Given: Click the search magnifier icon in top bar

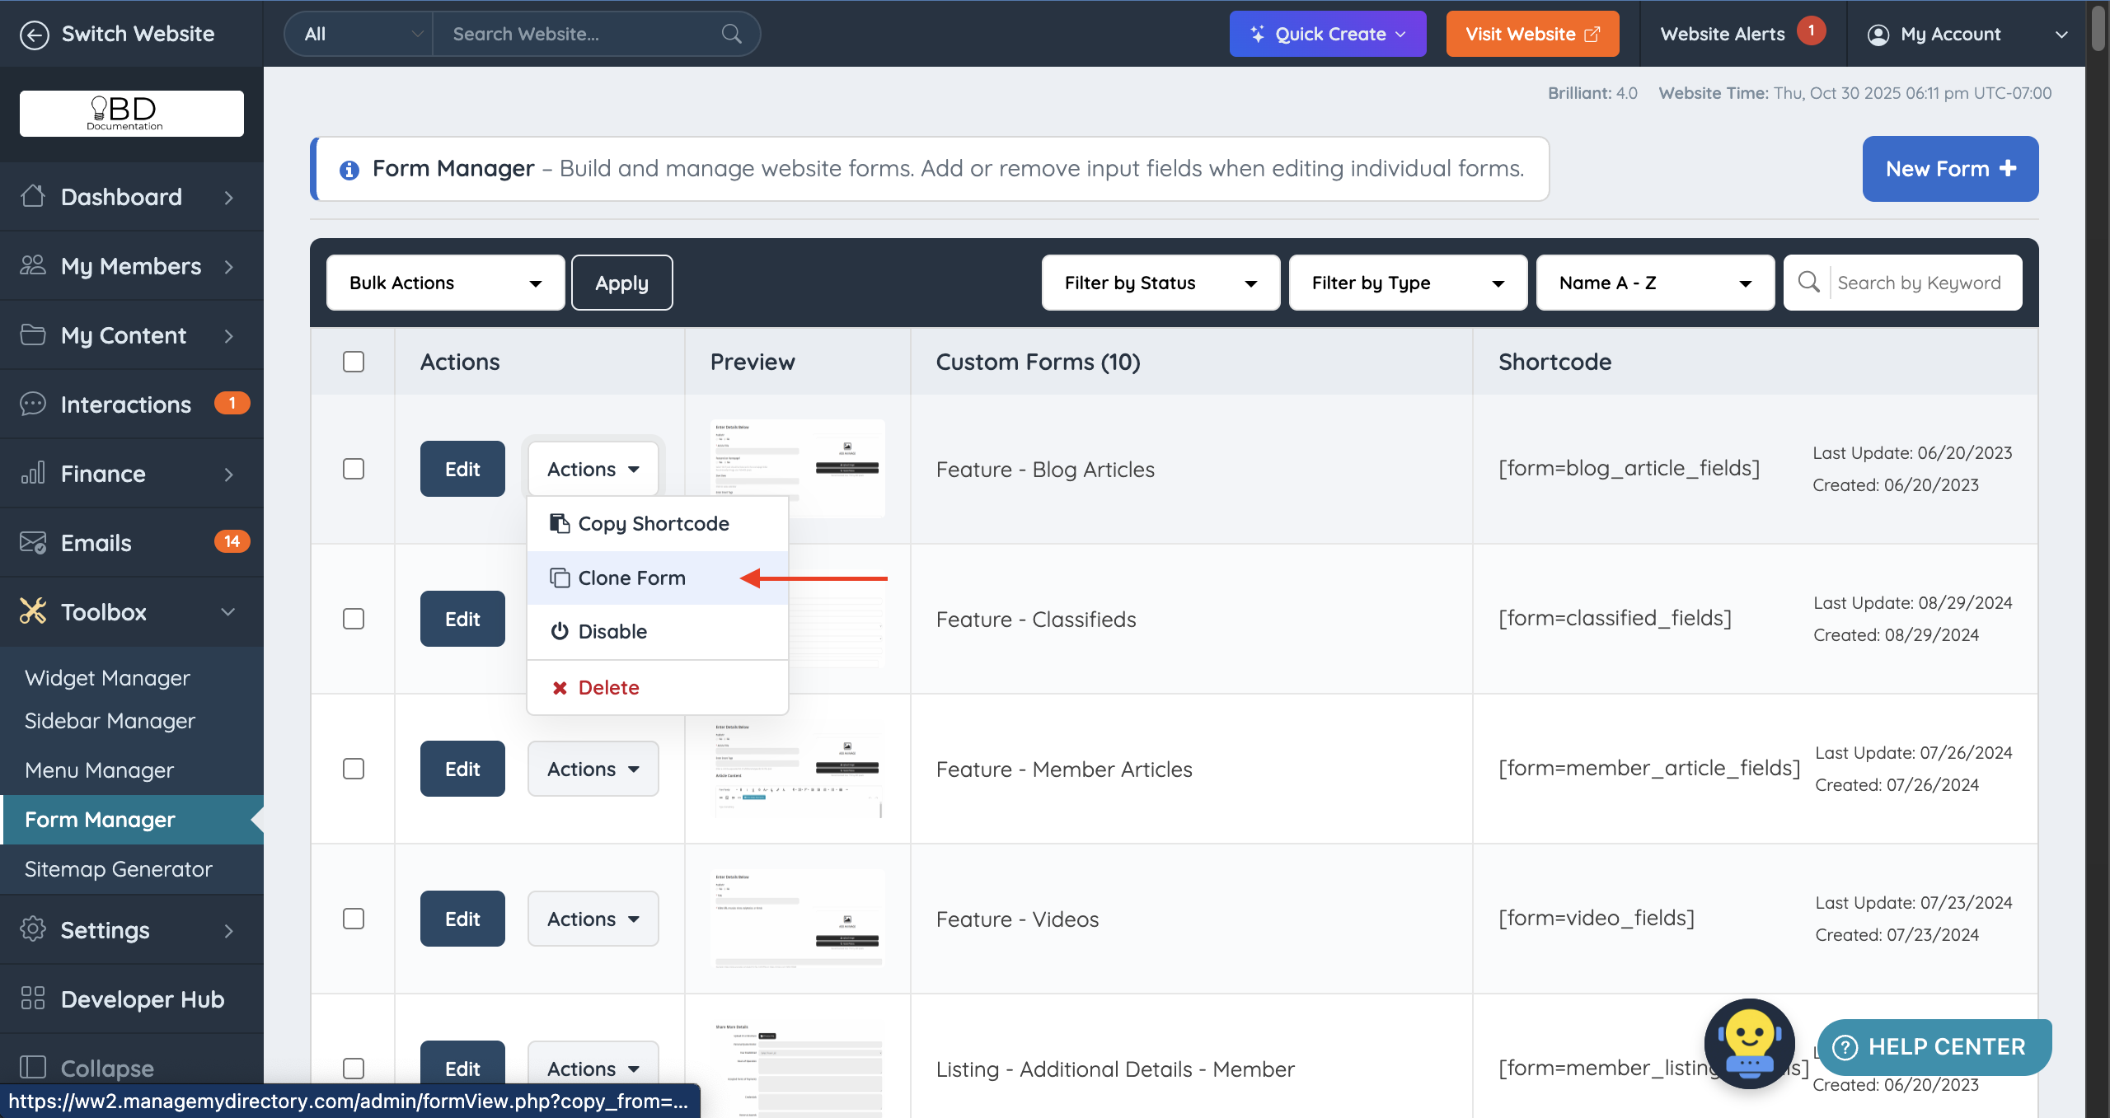Looking at the screenshot, I should pos(731,34).
